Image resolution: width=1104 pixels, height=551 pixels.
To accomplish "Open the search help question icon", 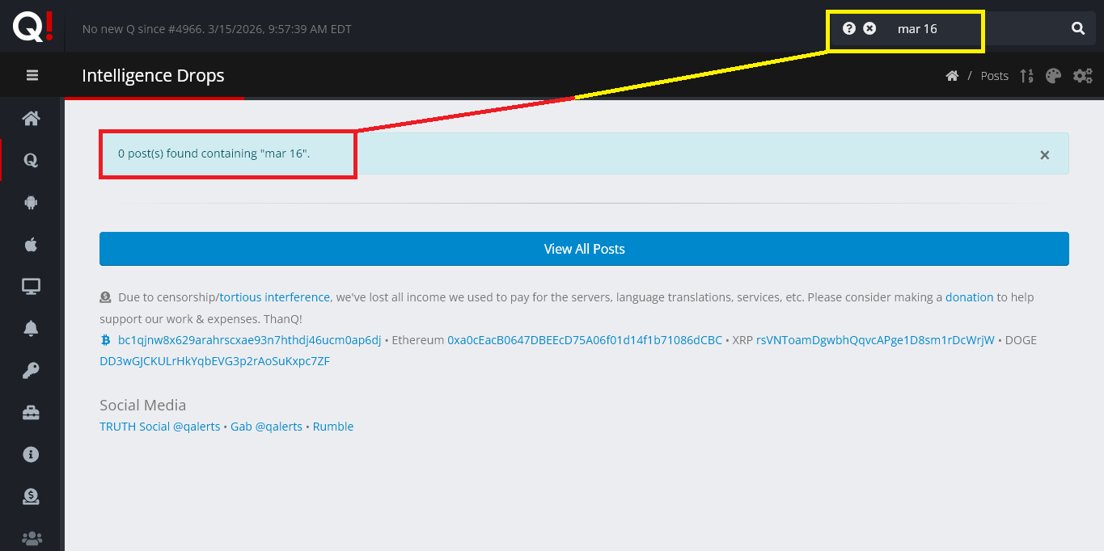I will 848,28.
